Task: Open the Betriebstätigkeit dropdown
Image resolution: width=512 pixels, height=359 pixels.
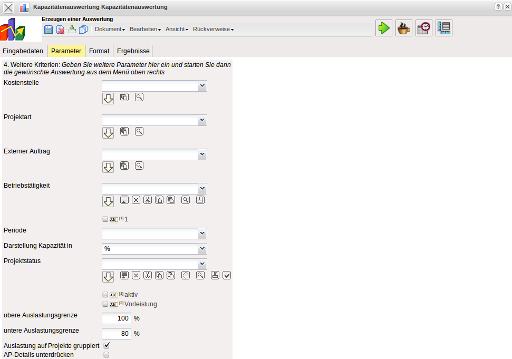Action: coord(202,189)
